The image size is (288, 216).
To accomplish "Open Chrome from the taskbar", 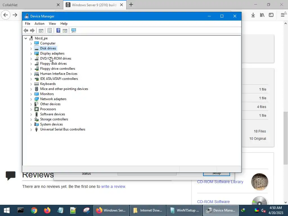I will pos(34,210).
